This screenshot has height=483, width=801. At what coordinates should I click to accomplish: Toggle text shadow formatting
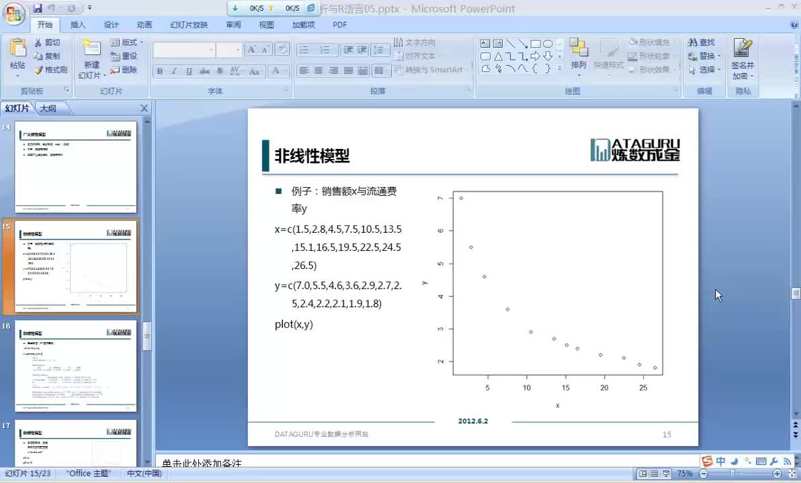220,71
